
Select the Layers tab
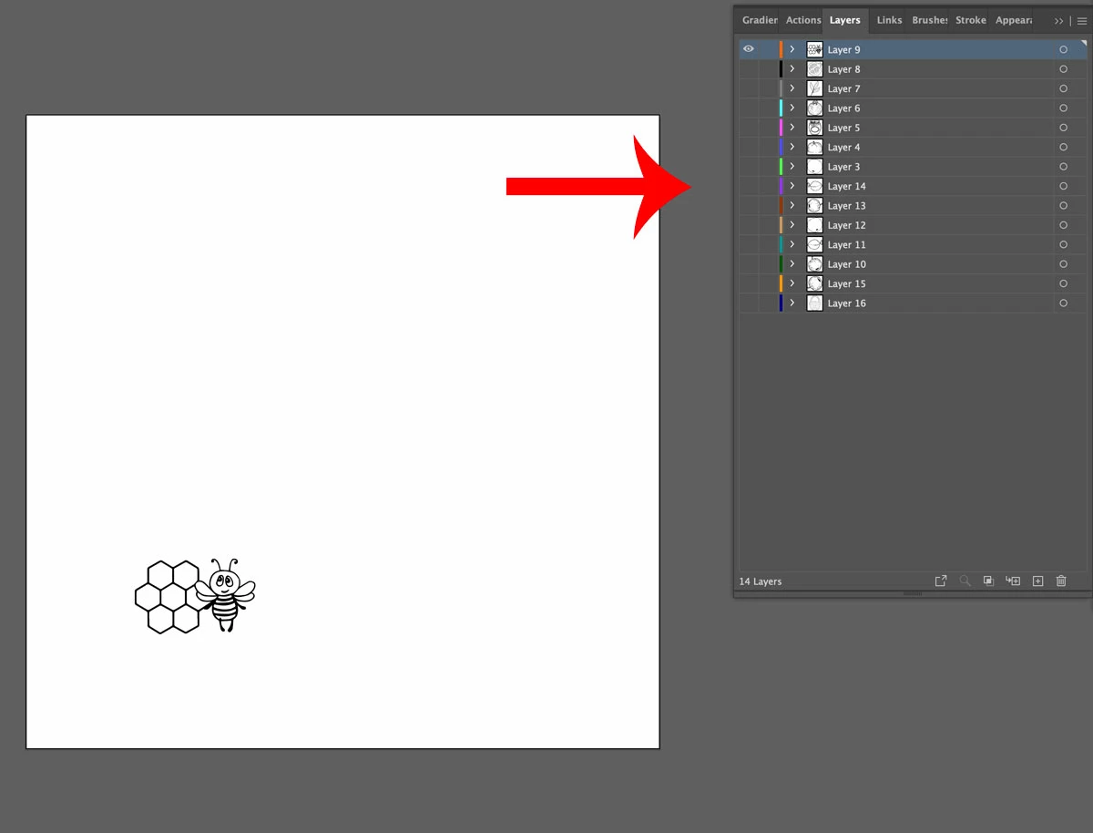point(845,20)
